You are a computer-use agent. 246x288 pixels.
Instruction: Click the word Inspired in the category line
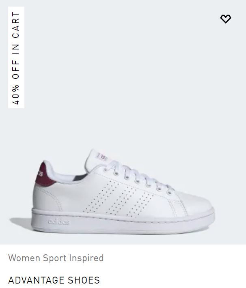pyautogui.click(x=86, y=258)
